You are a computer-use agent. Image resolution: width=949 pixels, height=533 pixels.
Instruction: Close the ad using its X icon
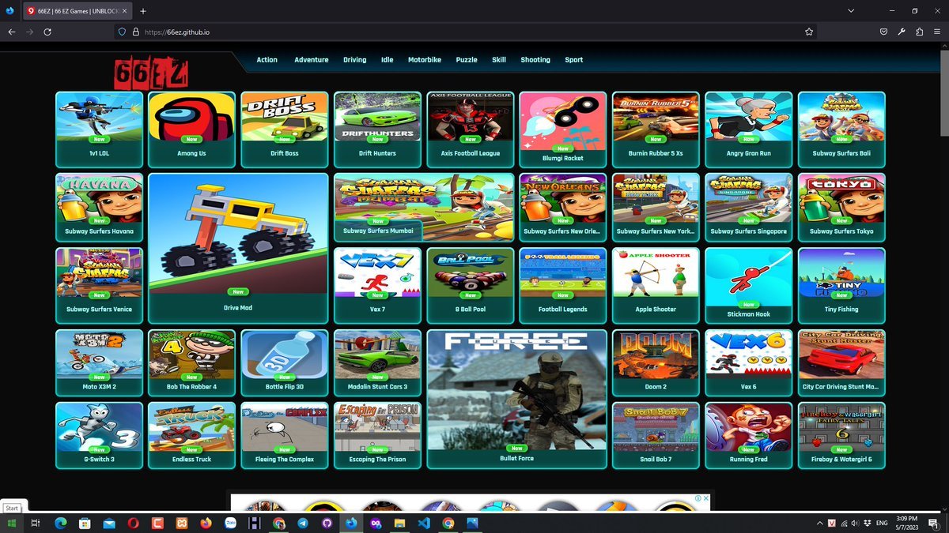click(x=705, y=498)
